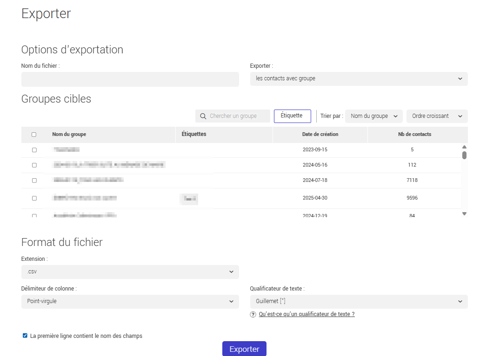Click the scrollbar down arrow
493x356 pixels.
pos(464,214)
